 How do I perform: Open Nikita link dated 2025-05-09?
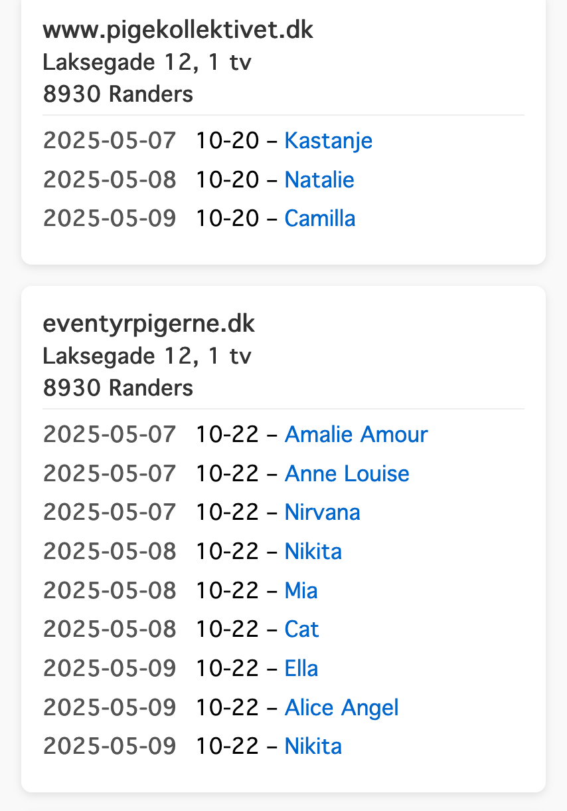(313, 746)
